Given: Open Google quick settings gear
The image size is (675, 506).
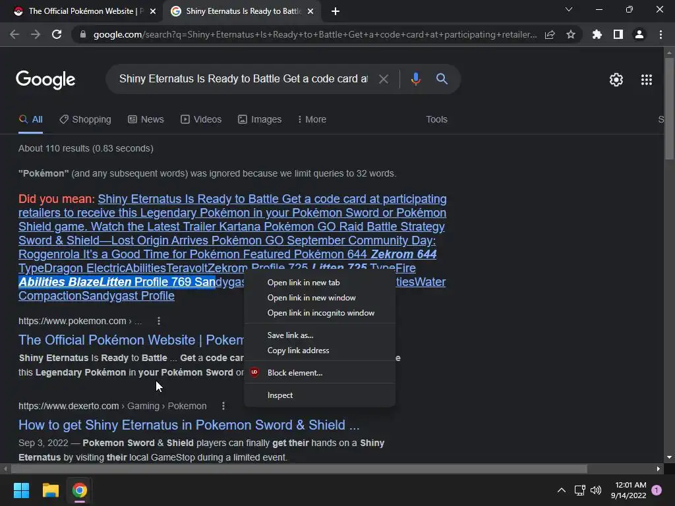Looking at the screenshot, I should tap(616, 80).
